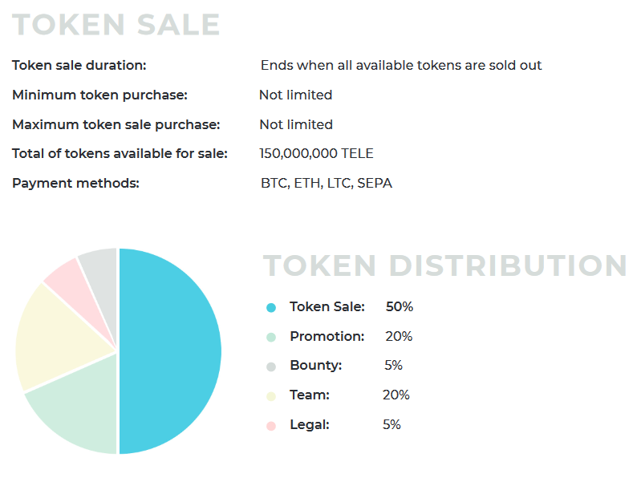Click the cyan Token Sale legend dot

[271, 307]
